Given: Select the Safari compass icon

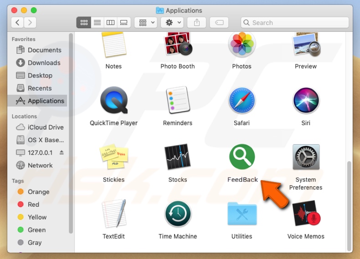Looking at the screenshot, I should 242,100.
